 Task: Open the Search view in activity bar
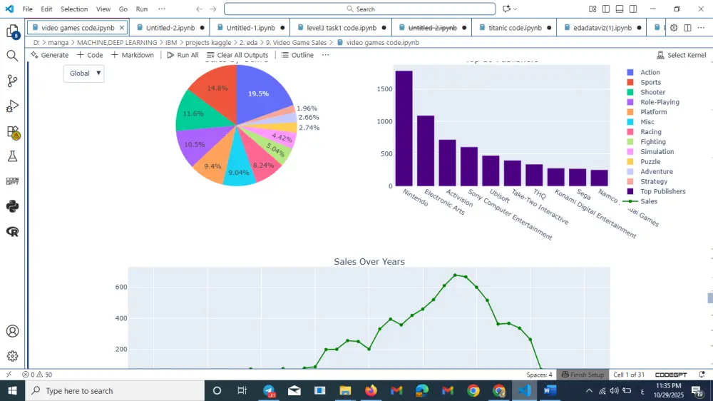pos(12,56)
